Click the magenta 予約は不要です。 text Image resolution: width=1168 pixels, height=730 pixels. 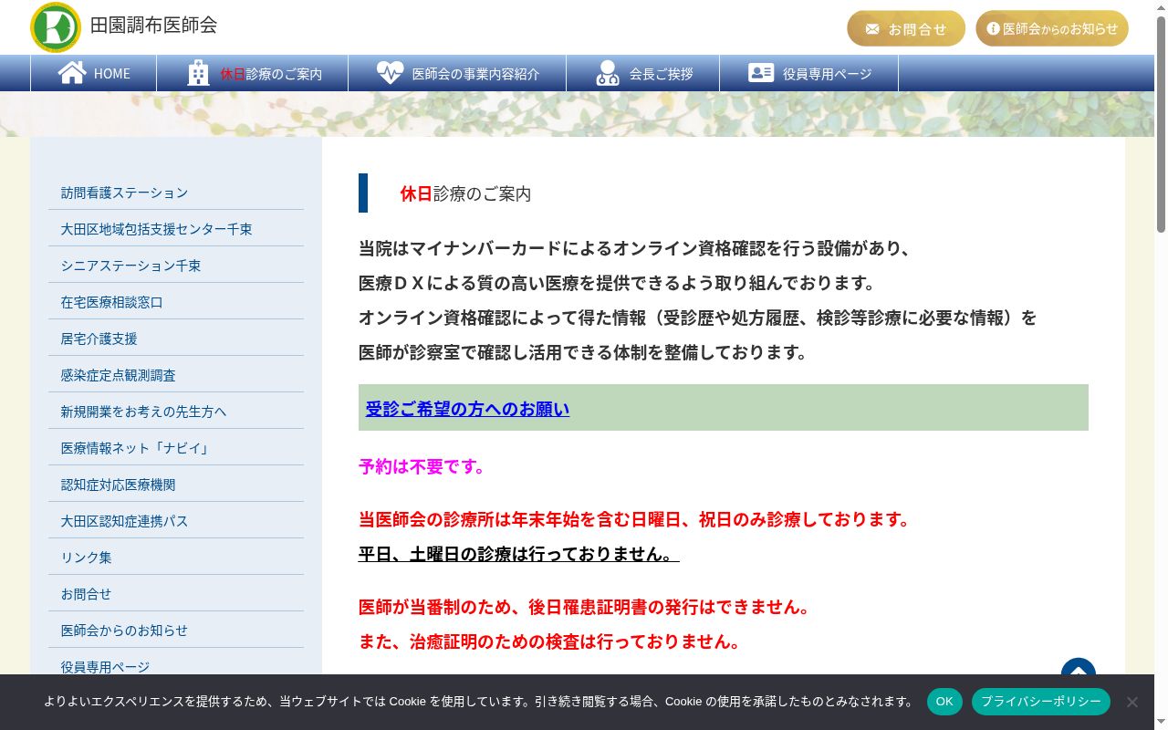pyautogui.click(x=422, y=466)
